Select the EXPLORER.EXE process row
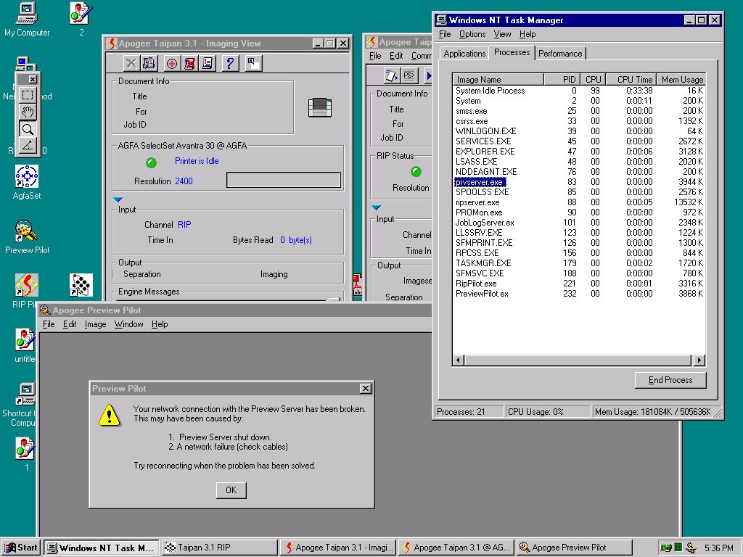Viewport: 743px width, 557px height. pyautogui.click(x=579, y=152)
